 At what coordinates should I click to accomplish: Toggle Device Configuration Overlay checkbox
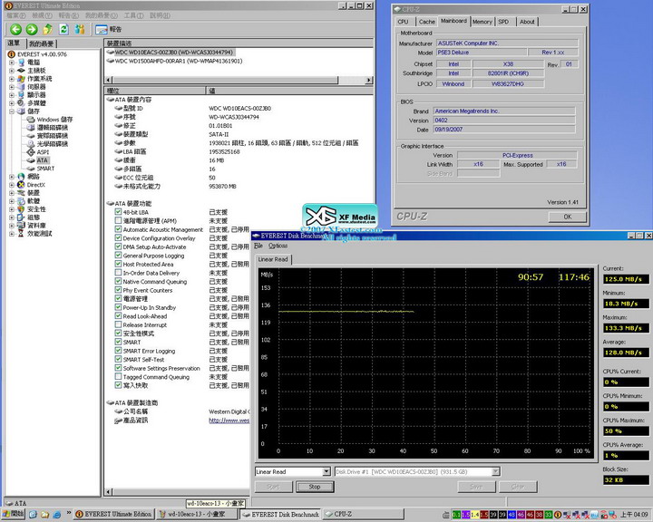(x=118, y=238)
